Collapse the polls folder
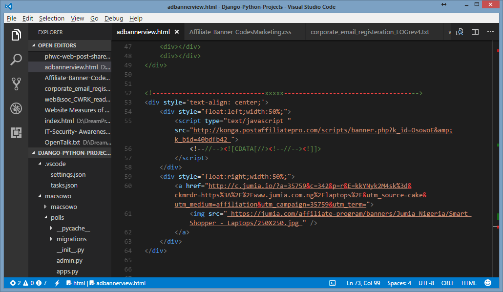The width and height of the screenshot is (503, 292). [x=70, y=218]
